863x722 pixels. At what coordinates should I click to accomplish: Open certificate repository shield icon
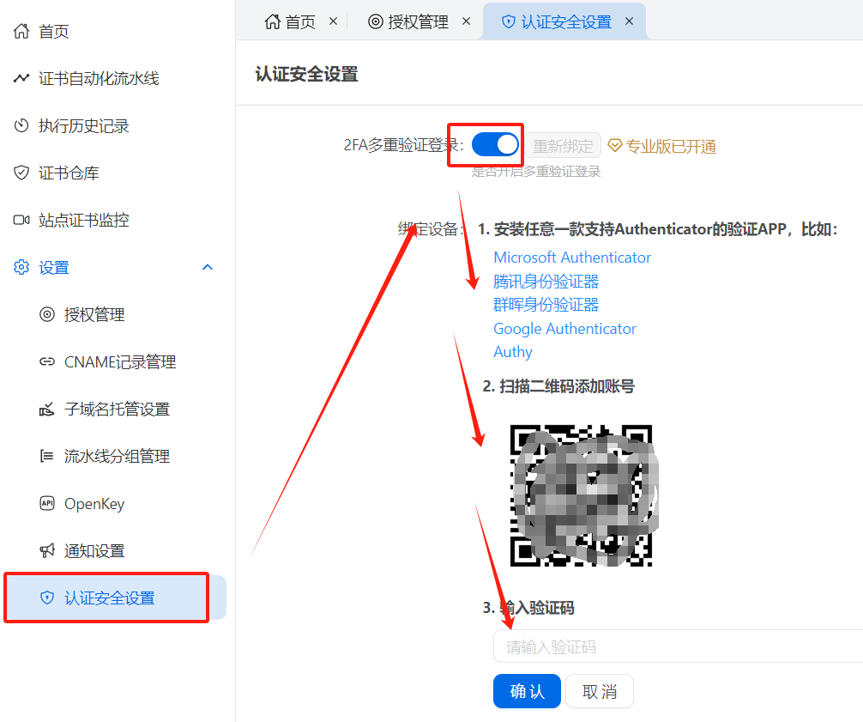pos(21,173)
